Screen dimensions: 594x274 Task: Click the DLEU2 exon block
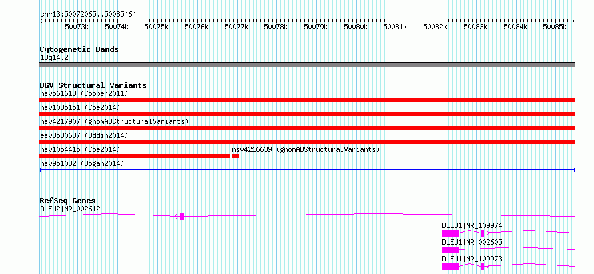click(x=182, y=217)
